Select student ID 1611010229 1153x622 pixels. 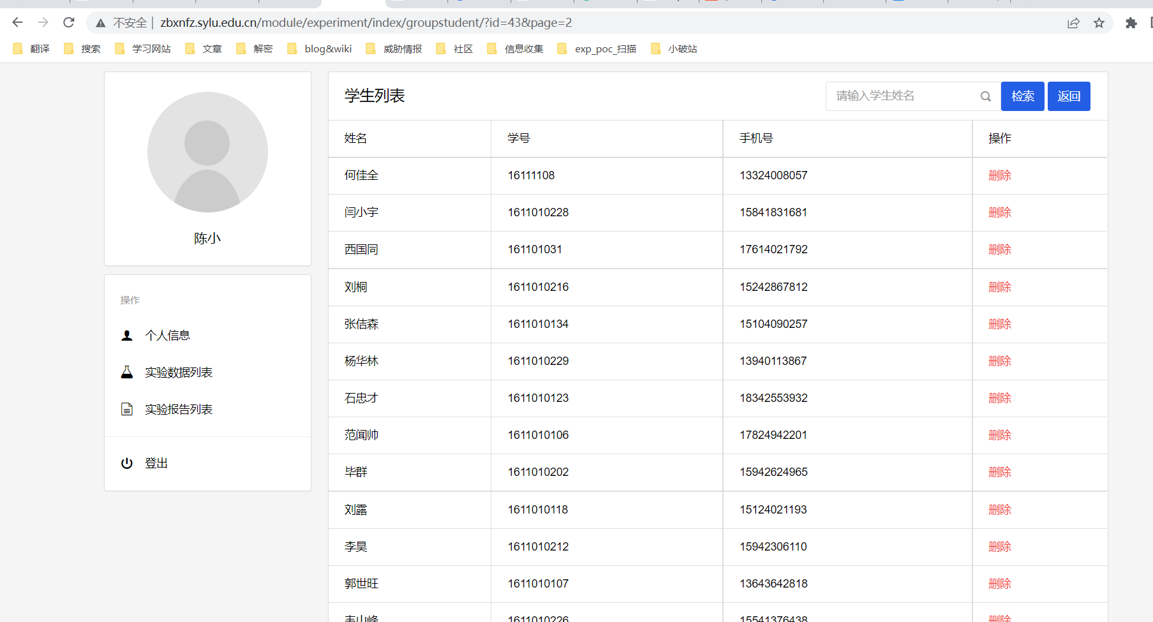(x=538, y=361)
